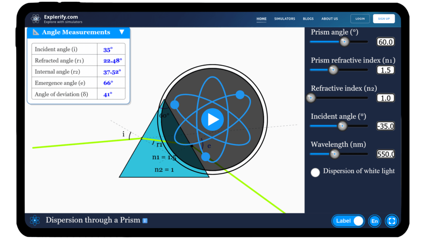
Task: Click the info icon next to the simulator title
Action: point(144,221)
